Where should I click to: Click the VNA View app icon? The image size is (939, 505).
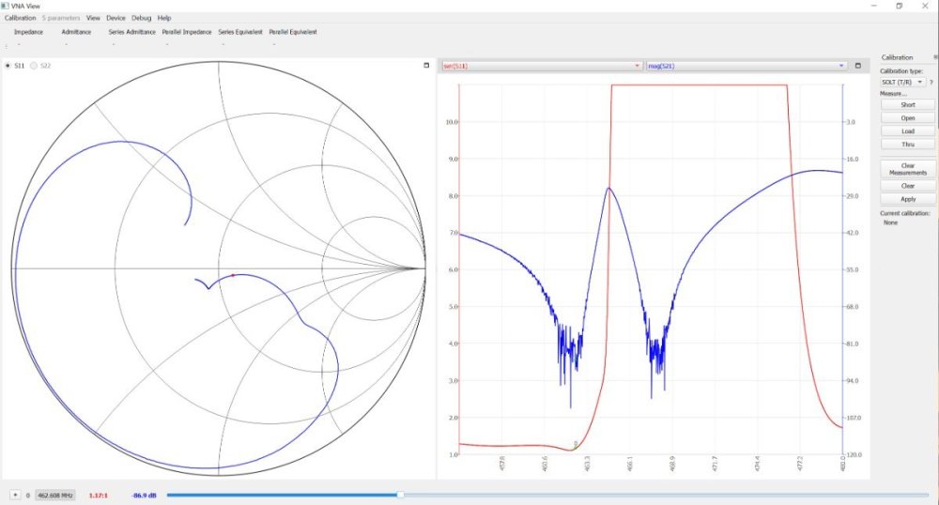[6, 6]
